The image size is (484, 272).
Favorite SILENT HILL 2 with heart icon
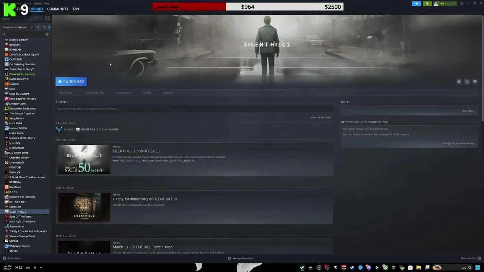point(475,82)
